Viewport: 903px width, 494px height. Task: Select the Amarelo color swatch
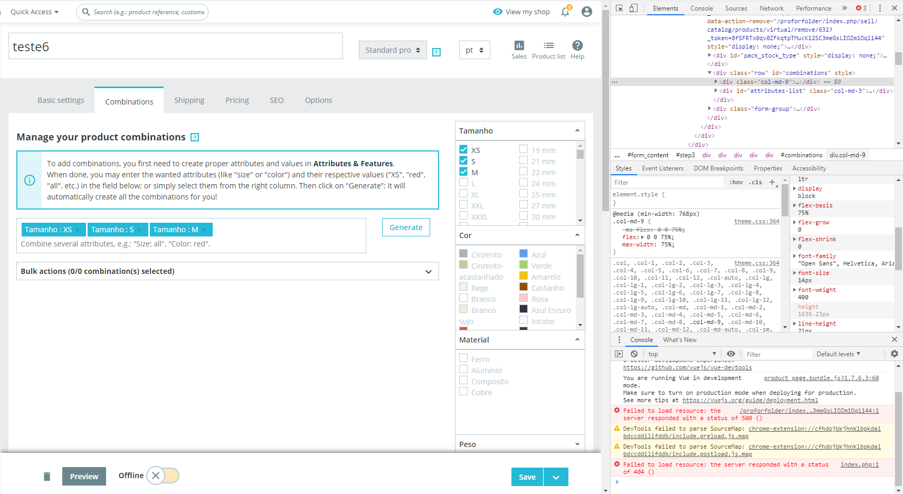[x=524, y=276]
